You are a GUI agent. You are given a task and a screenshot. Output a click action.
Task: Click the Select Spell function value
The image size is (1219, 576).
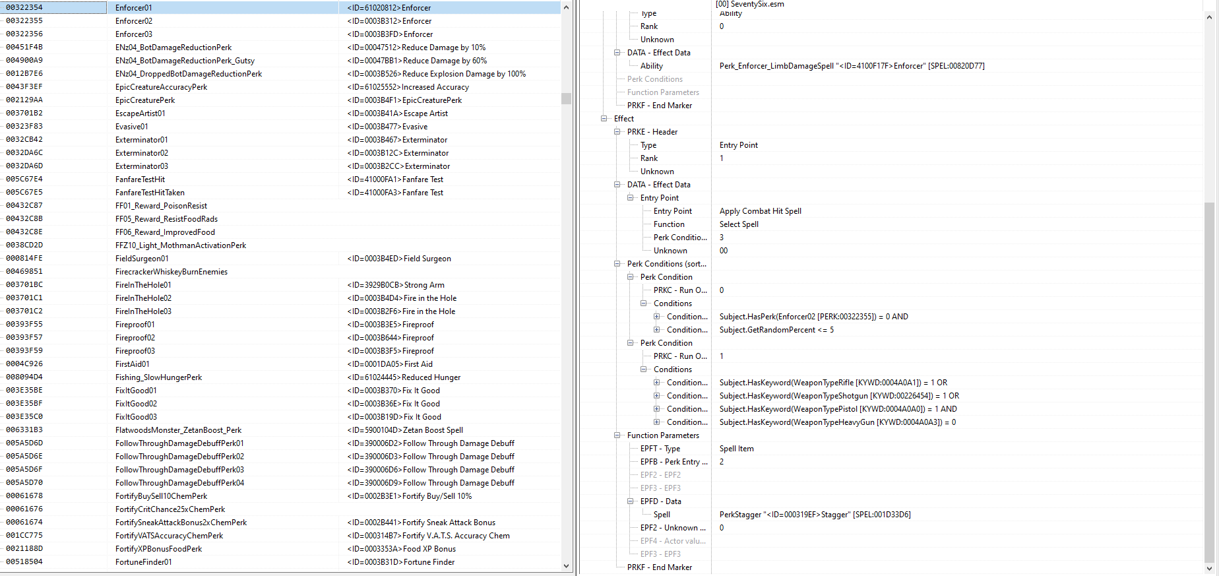pyautogui.click(x=739, y=224)
